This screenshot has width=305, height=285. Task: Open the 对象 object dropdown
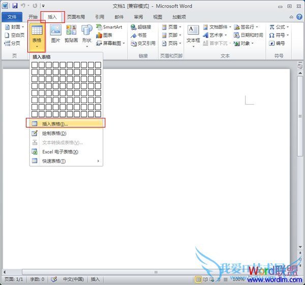[243, 43]
